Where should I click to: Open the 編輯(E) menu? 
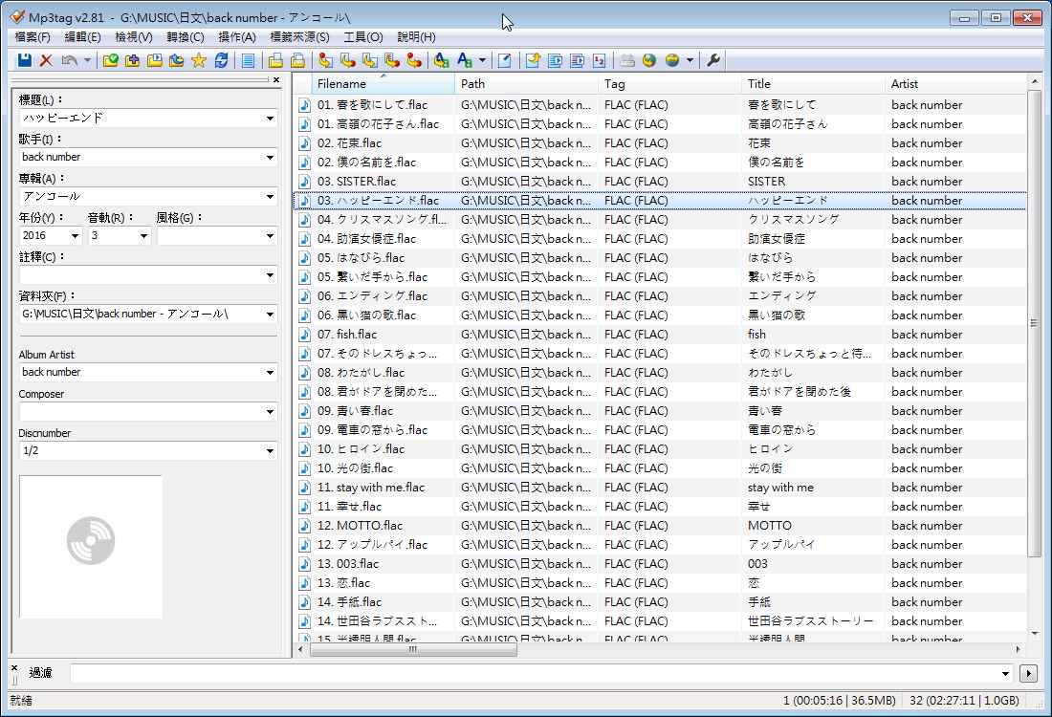tap(82, 37)
